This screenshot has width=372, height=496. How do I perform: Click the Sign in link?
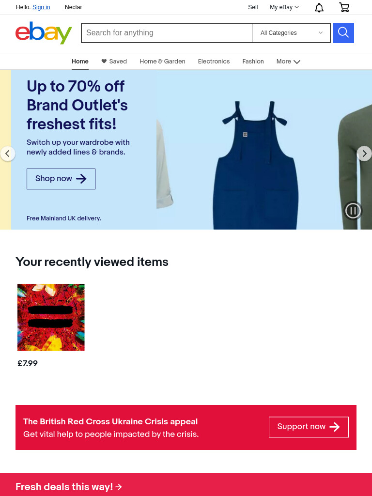[x=41, y=7]
